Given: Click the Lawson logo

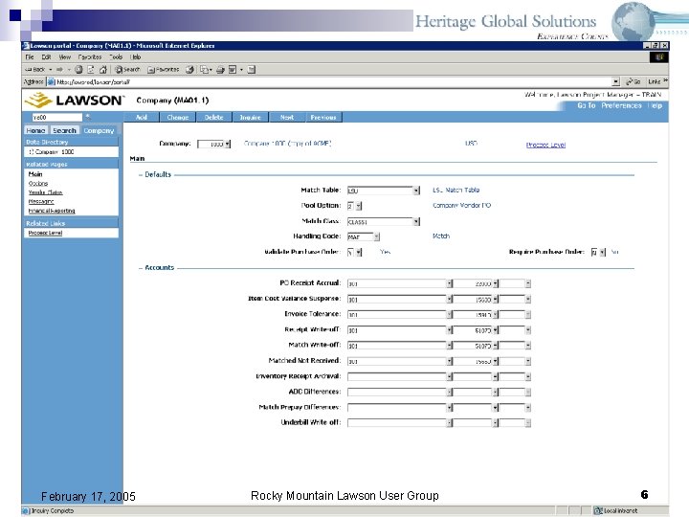Looking at the screenshot, I should tap(75, 101).
